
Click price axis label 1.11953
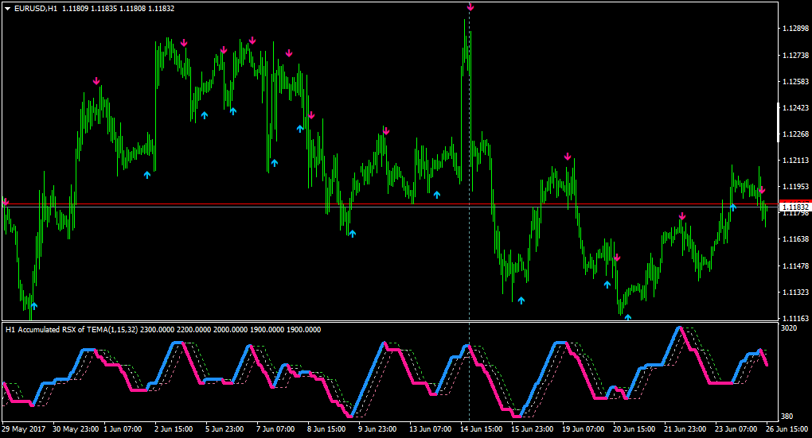click(x=795, y=187)
